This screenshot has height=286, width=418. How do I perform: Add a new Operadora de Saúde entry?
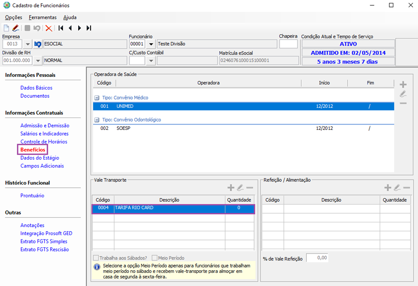click(403, 84)
